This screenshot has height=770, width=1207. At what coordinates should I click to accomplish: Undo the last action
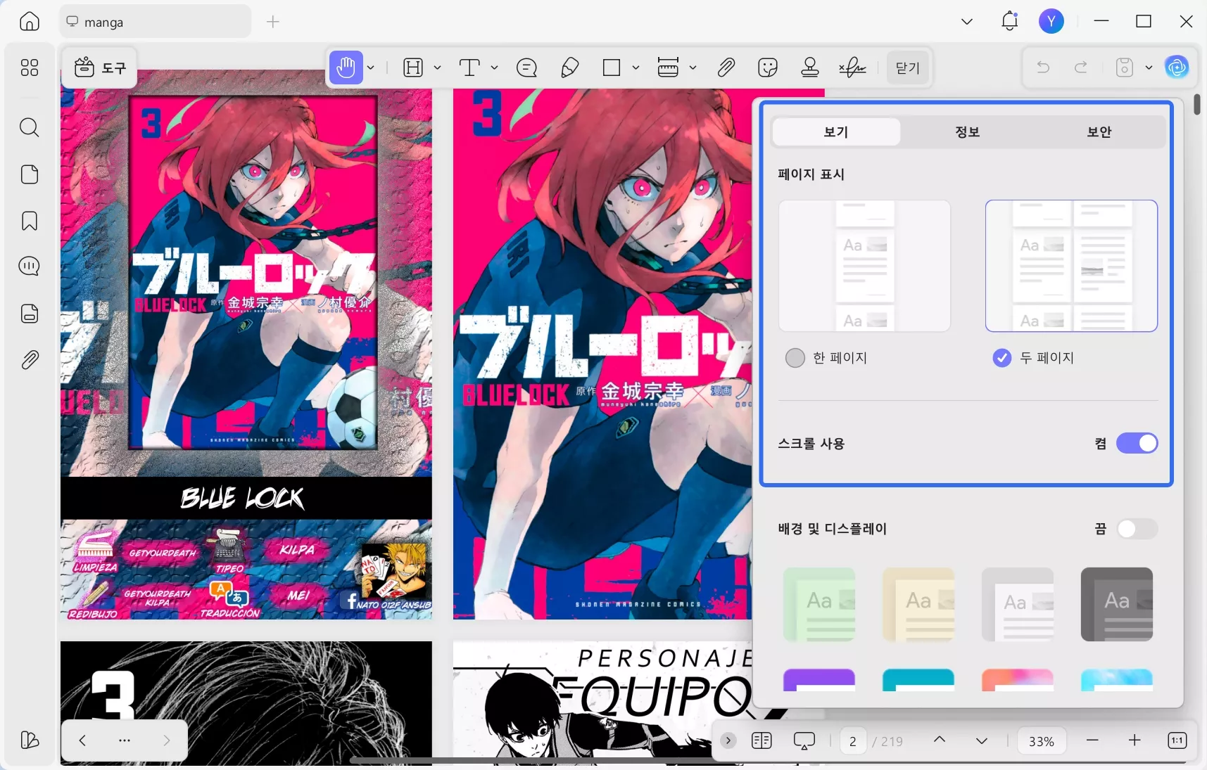click(1043, 68)
